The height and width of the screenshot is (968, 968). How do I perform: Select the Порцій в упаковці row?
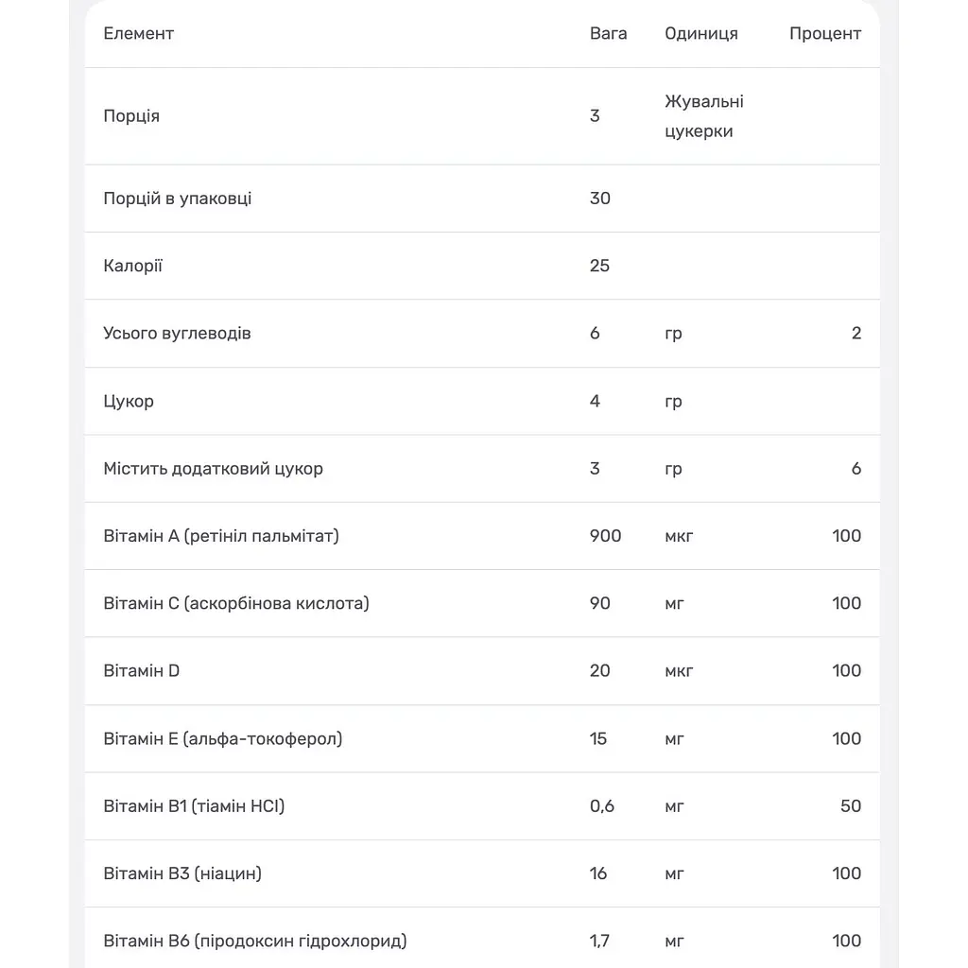[482, 199]
